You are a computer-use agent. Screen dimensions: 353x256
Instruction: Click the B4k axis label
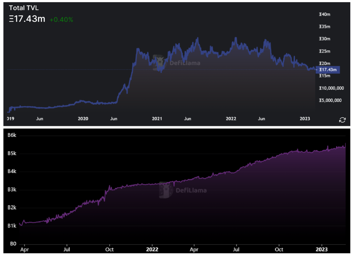(12, 171)
